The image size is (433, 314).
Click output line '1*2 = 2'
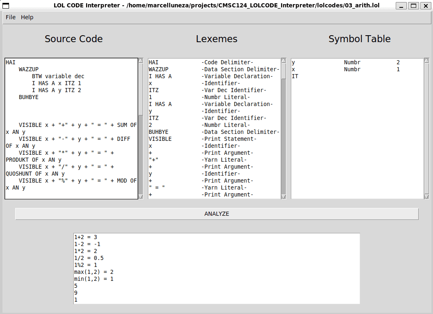pos(86,251)
